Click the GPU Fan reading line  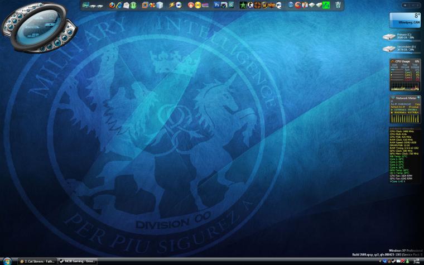pyautogui.click(x=401, y=179)
